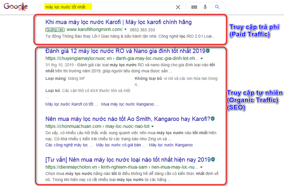Open sitelink "Máy lọc nước Karofi có tốt ..."
This screenshot has height=186, width=284.
[71, 104]
